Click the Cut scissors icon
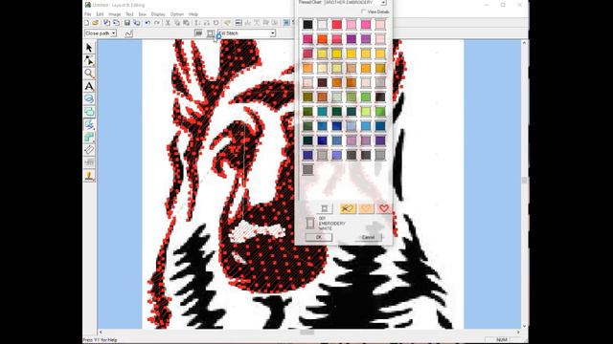This screenshot has height=344, width=613. pyautogui.click(x=169, y=23)
